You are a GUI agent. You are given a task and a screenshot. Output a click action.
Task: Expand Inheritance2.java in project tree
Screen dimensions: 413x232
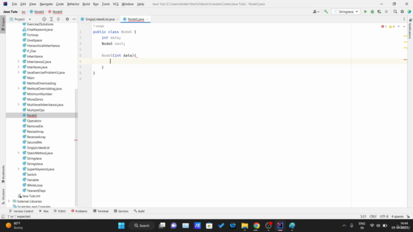pos(19,62)
